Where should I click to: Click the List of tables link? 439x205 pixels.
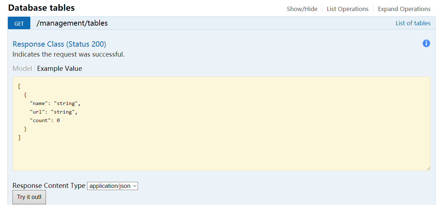pyautogui.click(x=413, y=23)
